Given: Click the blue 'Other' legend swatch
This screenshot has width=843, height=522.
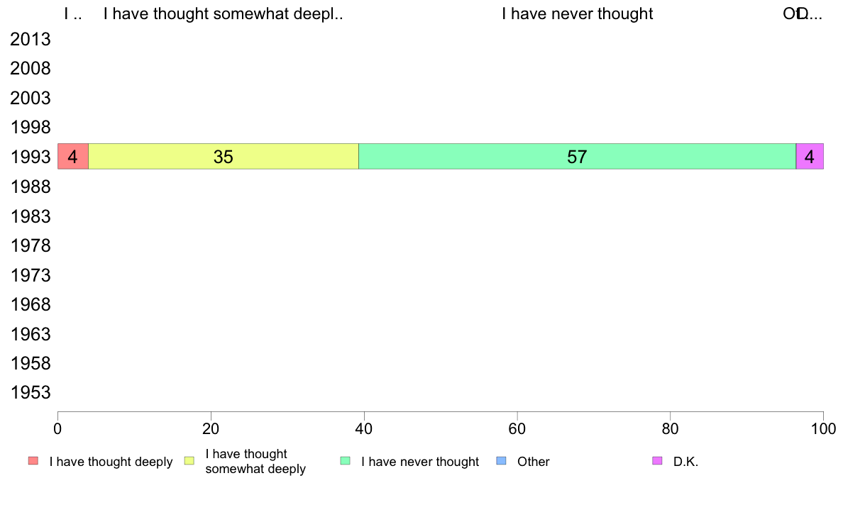Looking at the screenshot, I should (501, 461).
